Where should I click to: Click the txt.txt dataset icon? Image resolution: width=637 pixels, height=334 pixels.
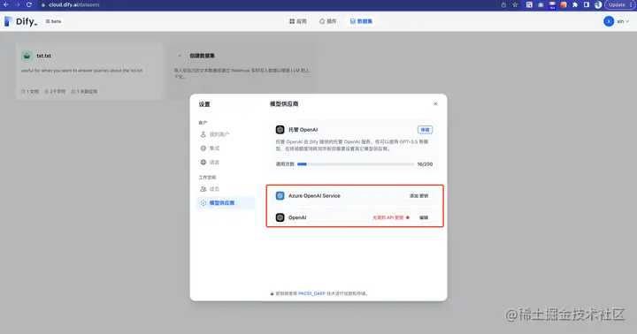pyautogui.click(x=27, y=56)
